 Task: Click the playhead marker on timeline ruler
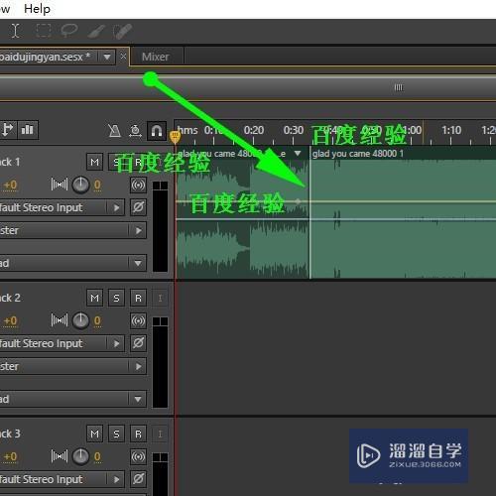click(x=175, y=136)
